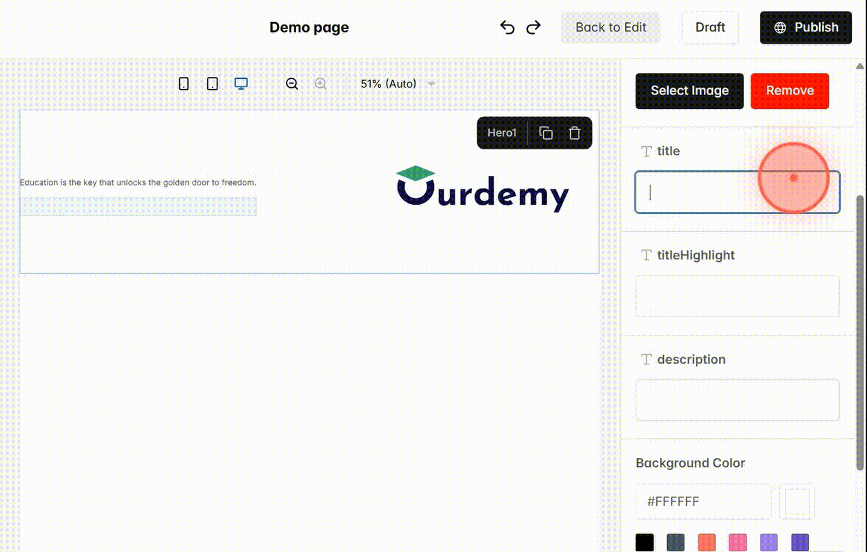Zoom in using the magnifier-plus icon

point(320,84)
